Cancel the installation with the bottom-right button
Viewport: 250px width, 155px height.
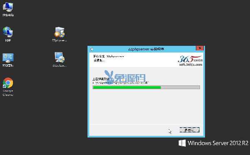(190, 130)
